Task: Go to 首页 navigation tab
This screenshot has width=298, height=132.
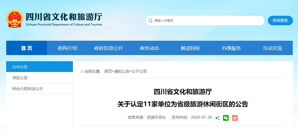Action: click(x=27, y=48)
